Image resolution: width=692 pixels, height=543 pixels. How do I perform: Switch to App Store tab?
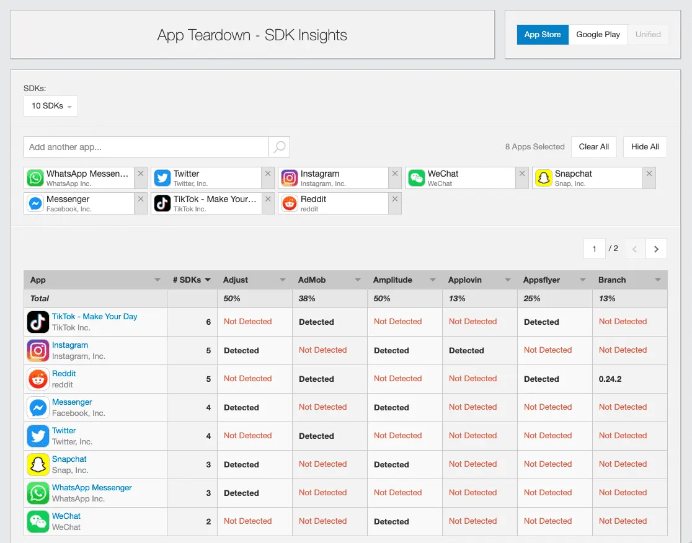543,35
